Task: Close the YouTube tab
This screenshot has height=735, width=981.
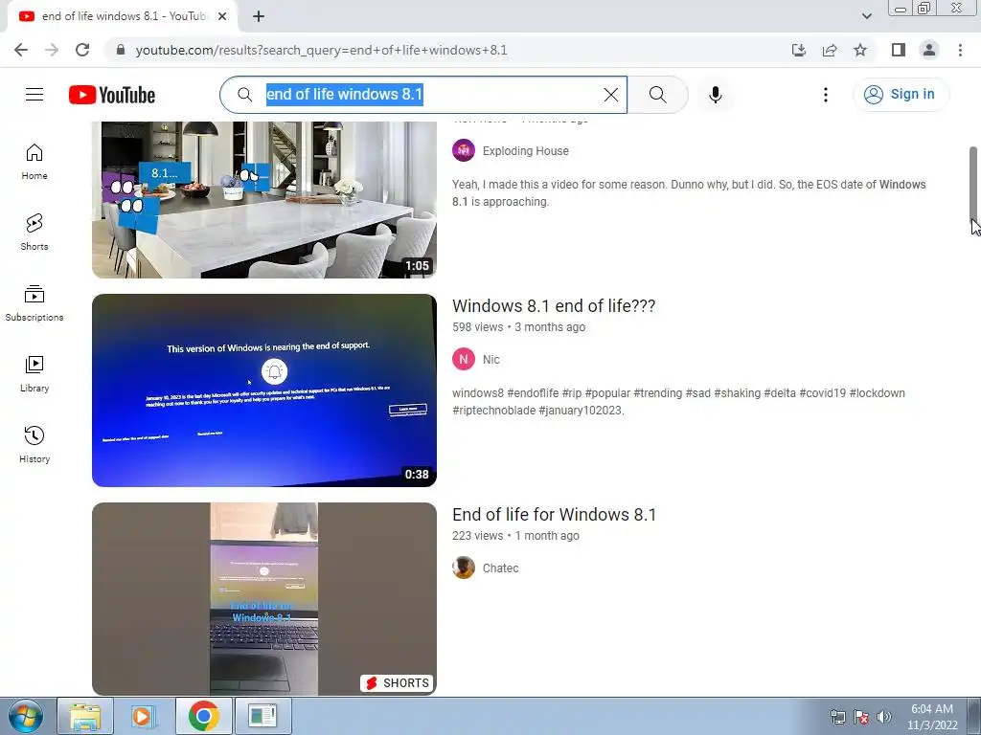Action: click(x=222, y=16)
